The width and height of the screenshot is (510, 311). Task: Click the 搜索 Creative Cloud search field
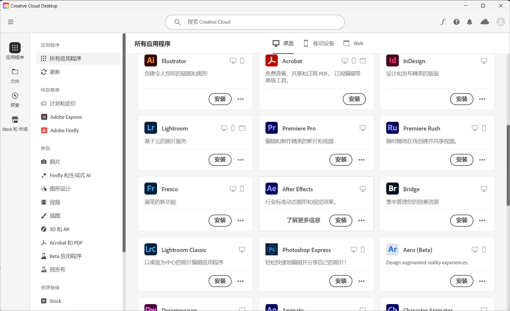pos(255,22)
